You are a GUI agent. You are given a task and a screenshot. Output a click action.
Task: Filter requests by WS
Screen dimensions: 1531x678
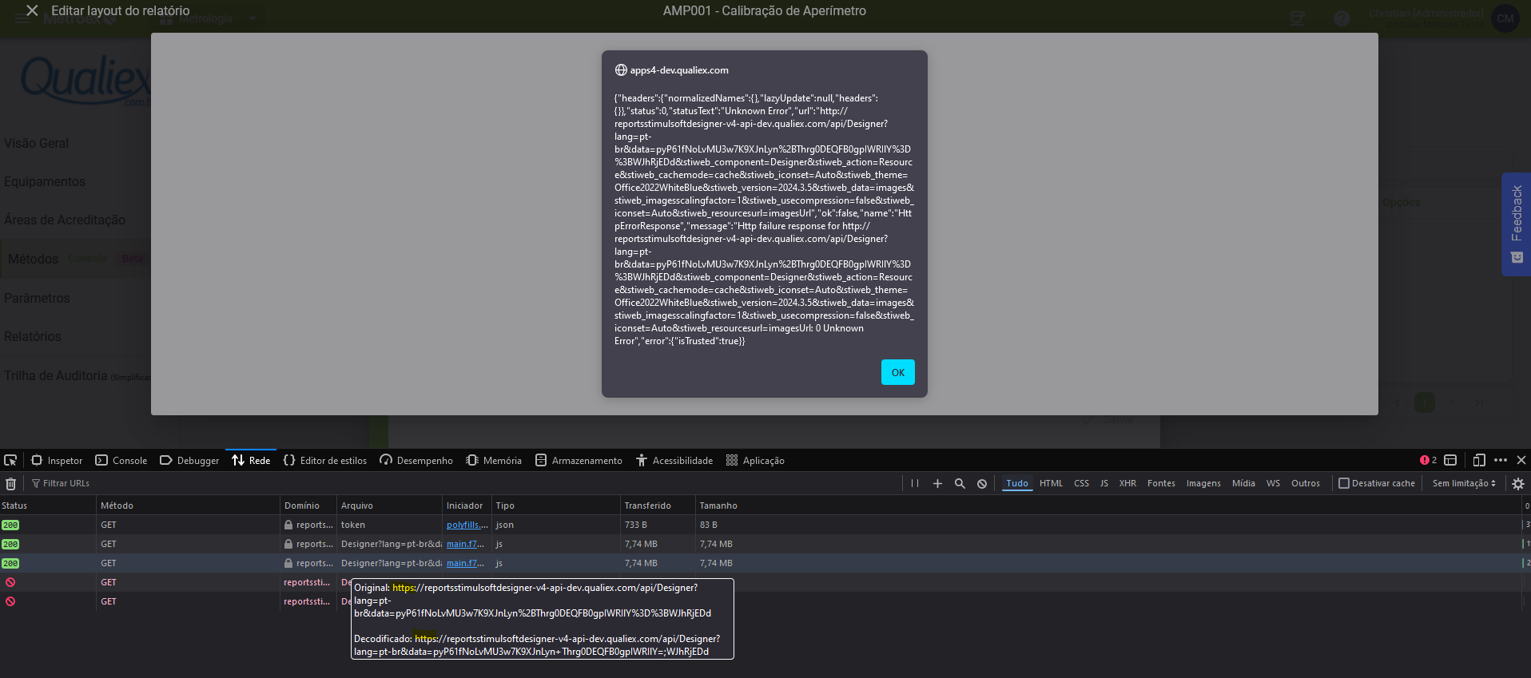click(x=1273, y=483)
